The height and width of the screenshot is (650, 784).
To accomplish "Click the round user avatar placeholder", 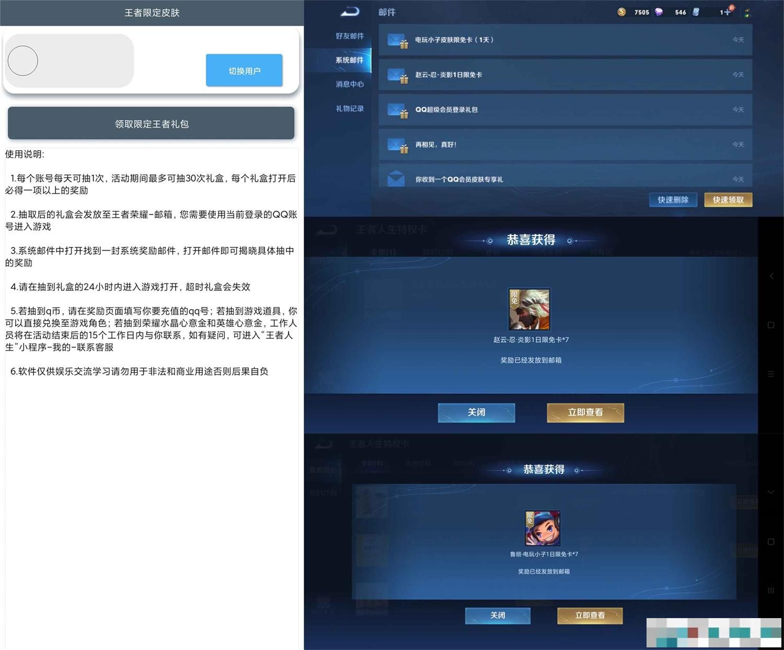I will coord(23,61).
